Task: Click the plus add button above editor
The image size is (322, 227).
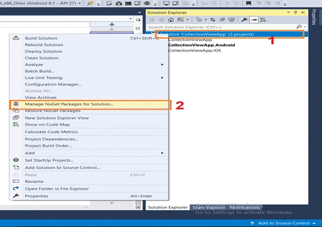Action: pos(112,24)
